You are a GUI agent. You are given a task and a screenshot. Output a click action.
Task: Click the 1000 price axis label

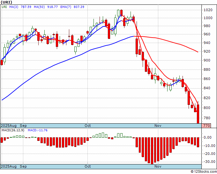click(208, 18)
